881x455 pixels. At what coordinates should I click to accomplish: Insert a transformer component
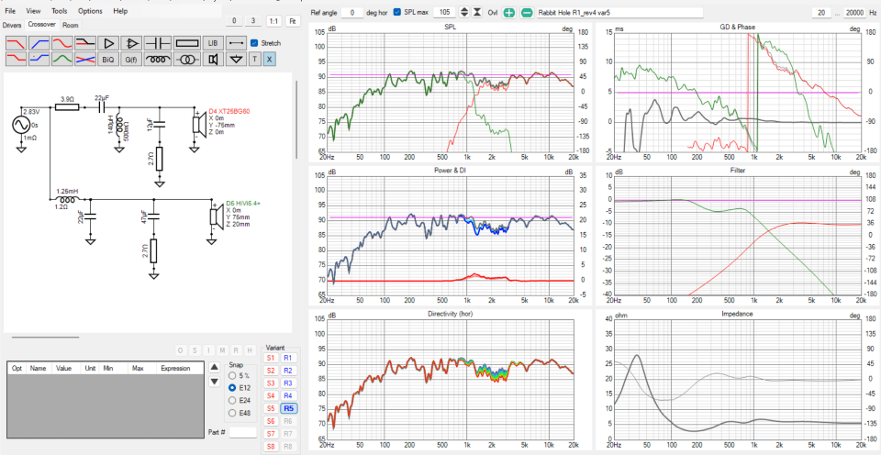click(186, 59)
